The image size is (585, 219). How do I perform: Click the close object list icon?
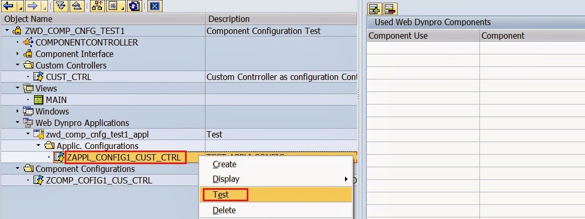(x=154, y=6)
